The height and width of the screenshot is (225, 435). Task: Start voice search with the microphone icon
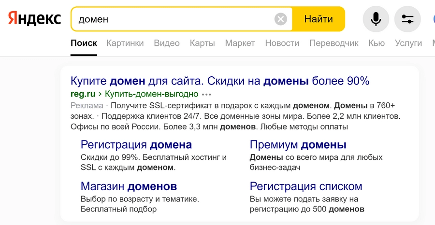(376, 19)
